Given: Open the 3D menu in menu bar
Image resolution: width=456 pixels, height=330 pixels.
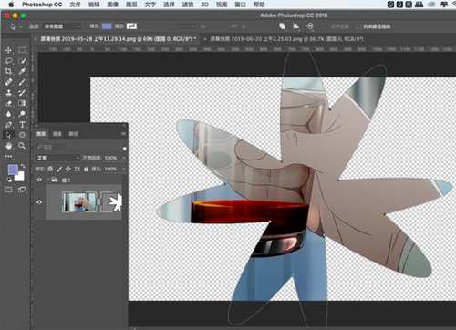Looking at the screenshot, I should tap(204, 5).
